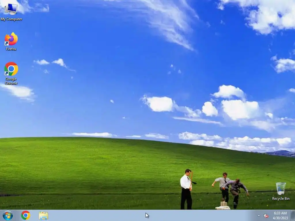Click the Show Desktop strip at taskbar end
This screenshot has width=295, height=221.
pos(293,215)
